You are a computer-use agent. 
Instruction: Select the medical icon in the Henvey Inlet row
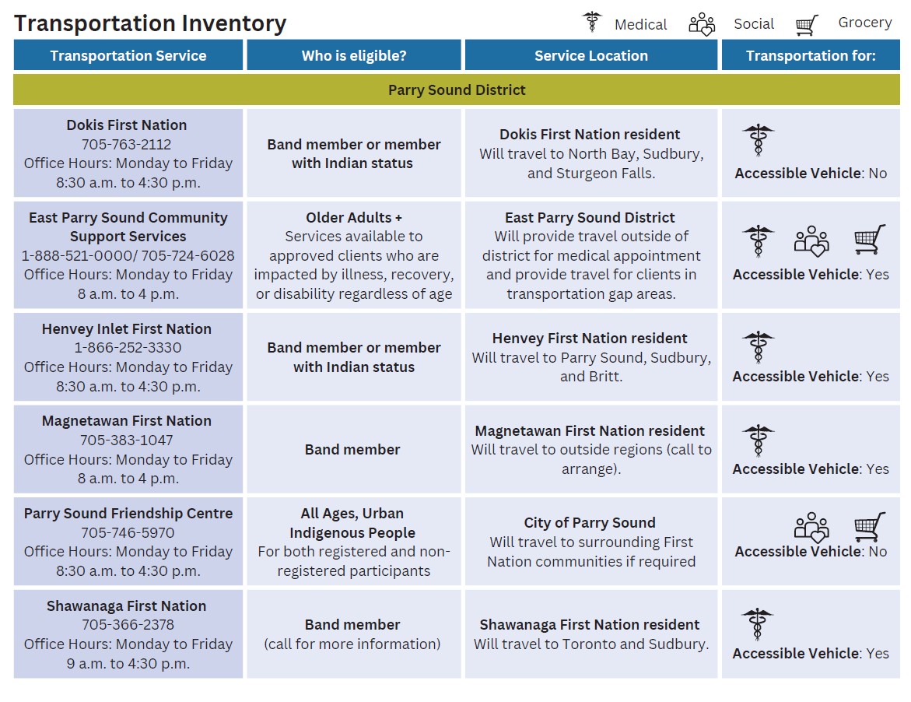(x=758, y=347)
